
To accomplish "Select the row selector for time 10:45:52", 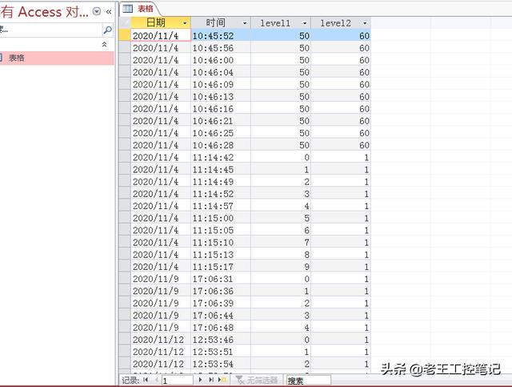I will [125, 36].
